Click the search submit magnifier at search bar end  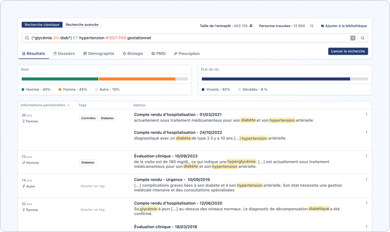(x=363, y=38)
